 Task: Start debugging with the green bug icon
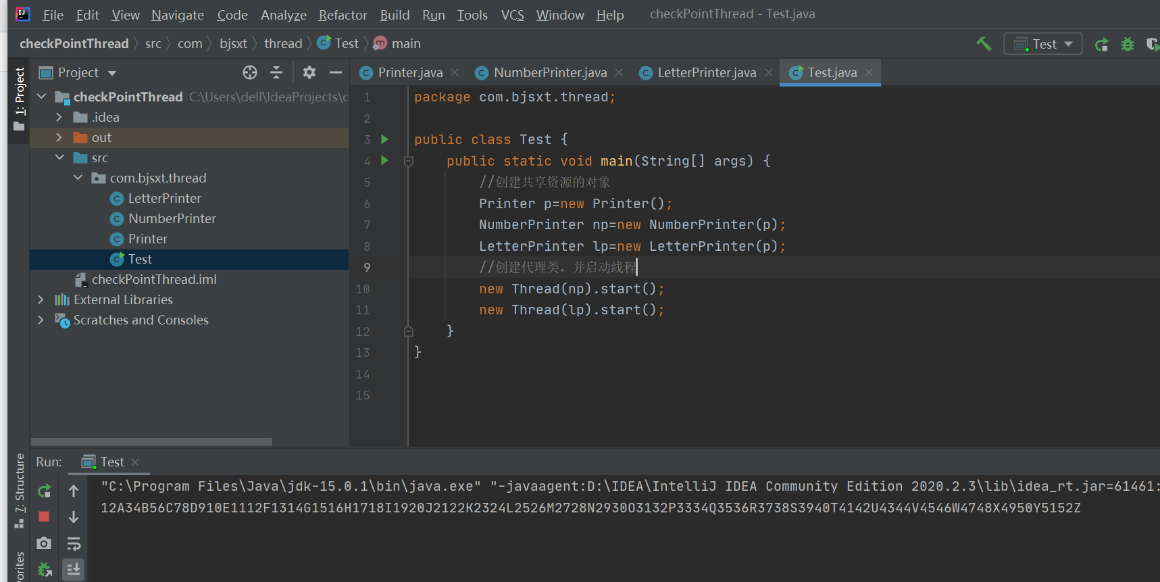(1128, 45)
